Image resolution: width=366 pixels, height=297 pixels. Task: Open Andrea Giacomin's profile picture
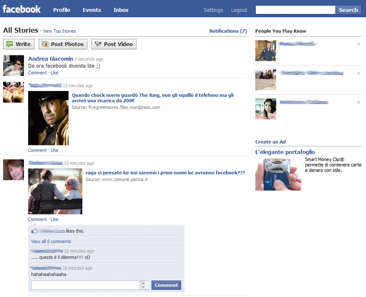pyautogui.click(x=14, y=65)
